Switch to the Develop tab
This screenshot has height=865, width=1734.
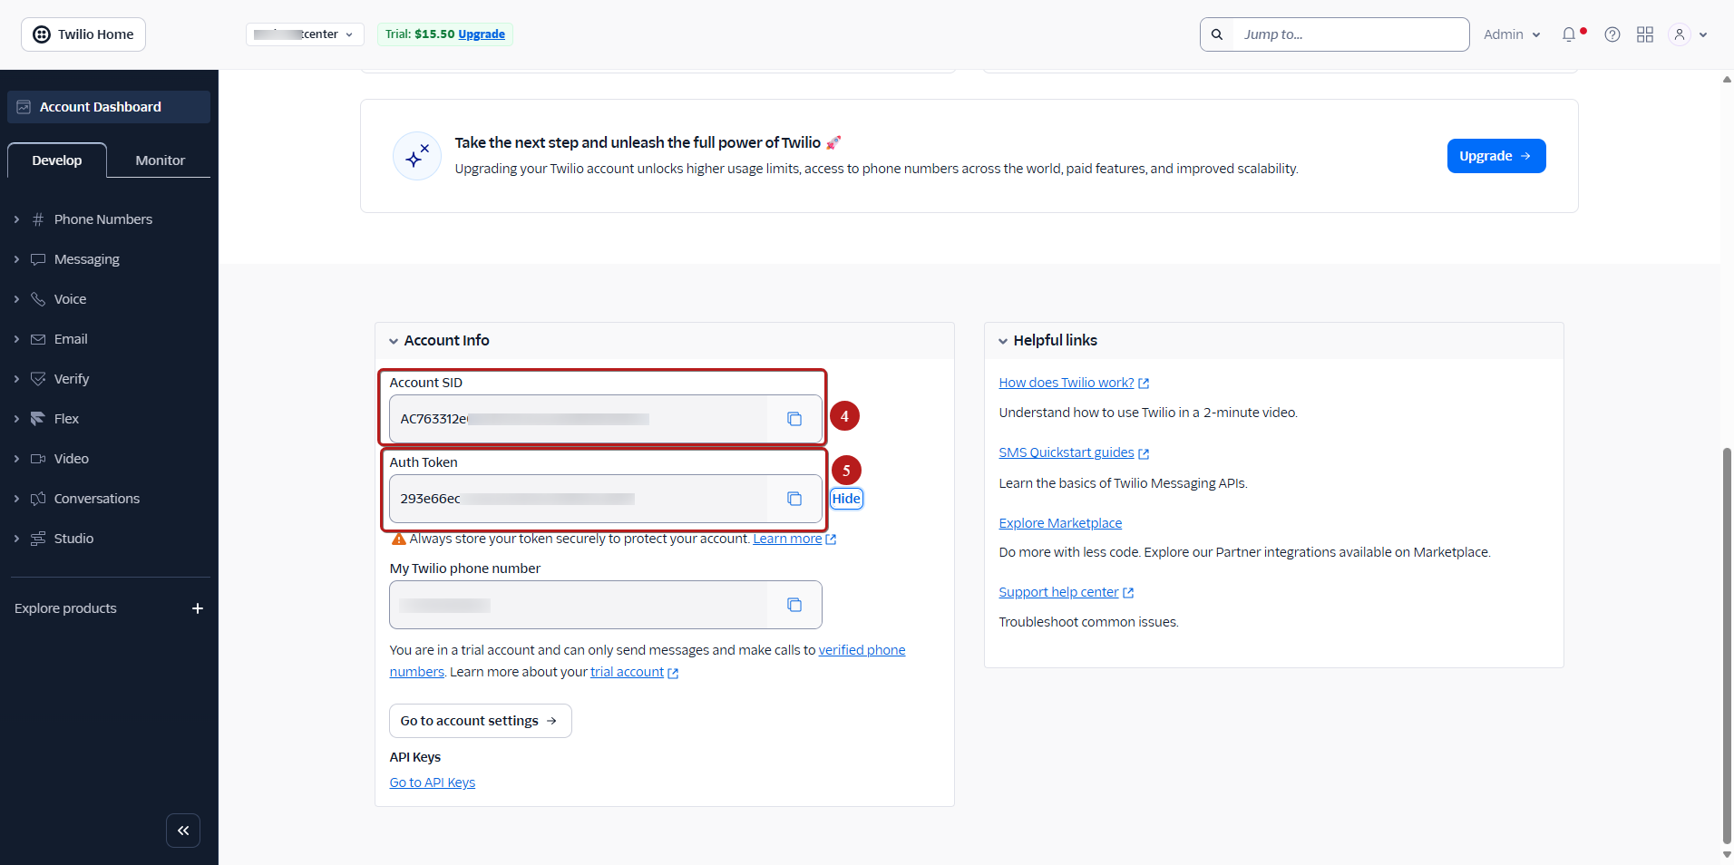57,160
